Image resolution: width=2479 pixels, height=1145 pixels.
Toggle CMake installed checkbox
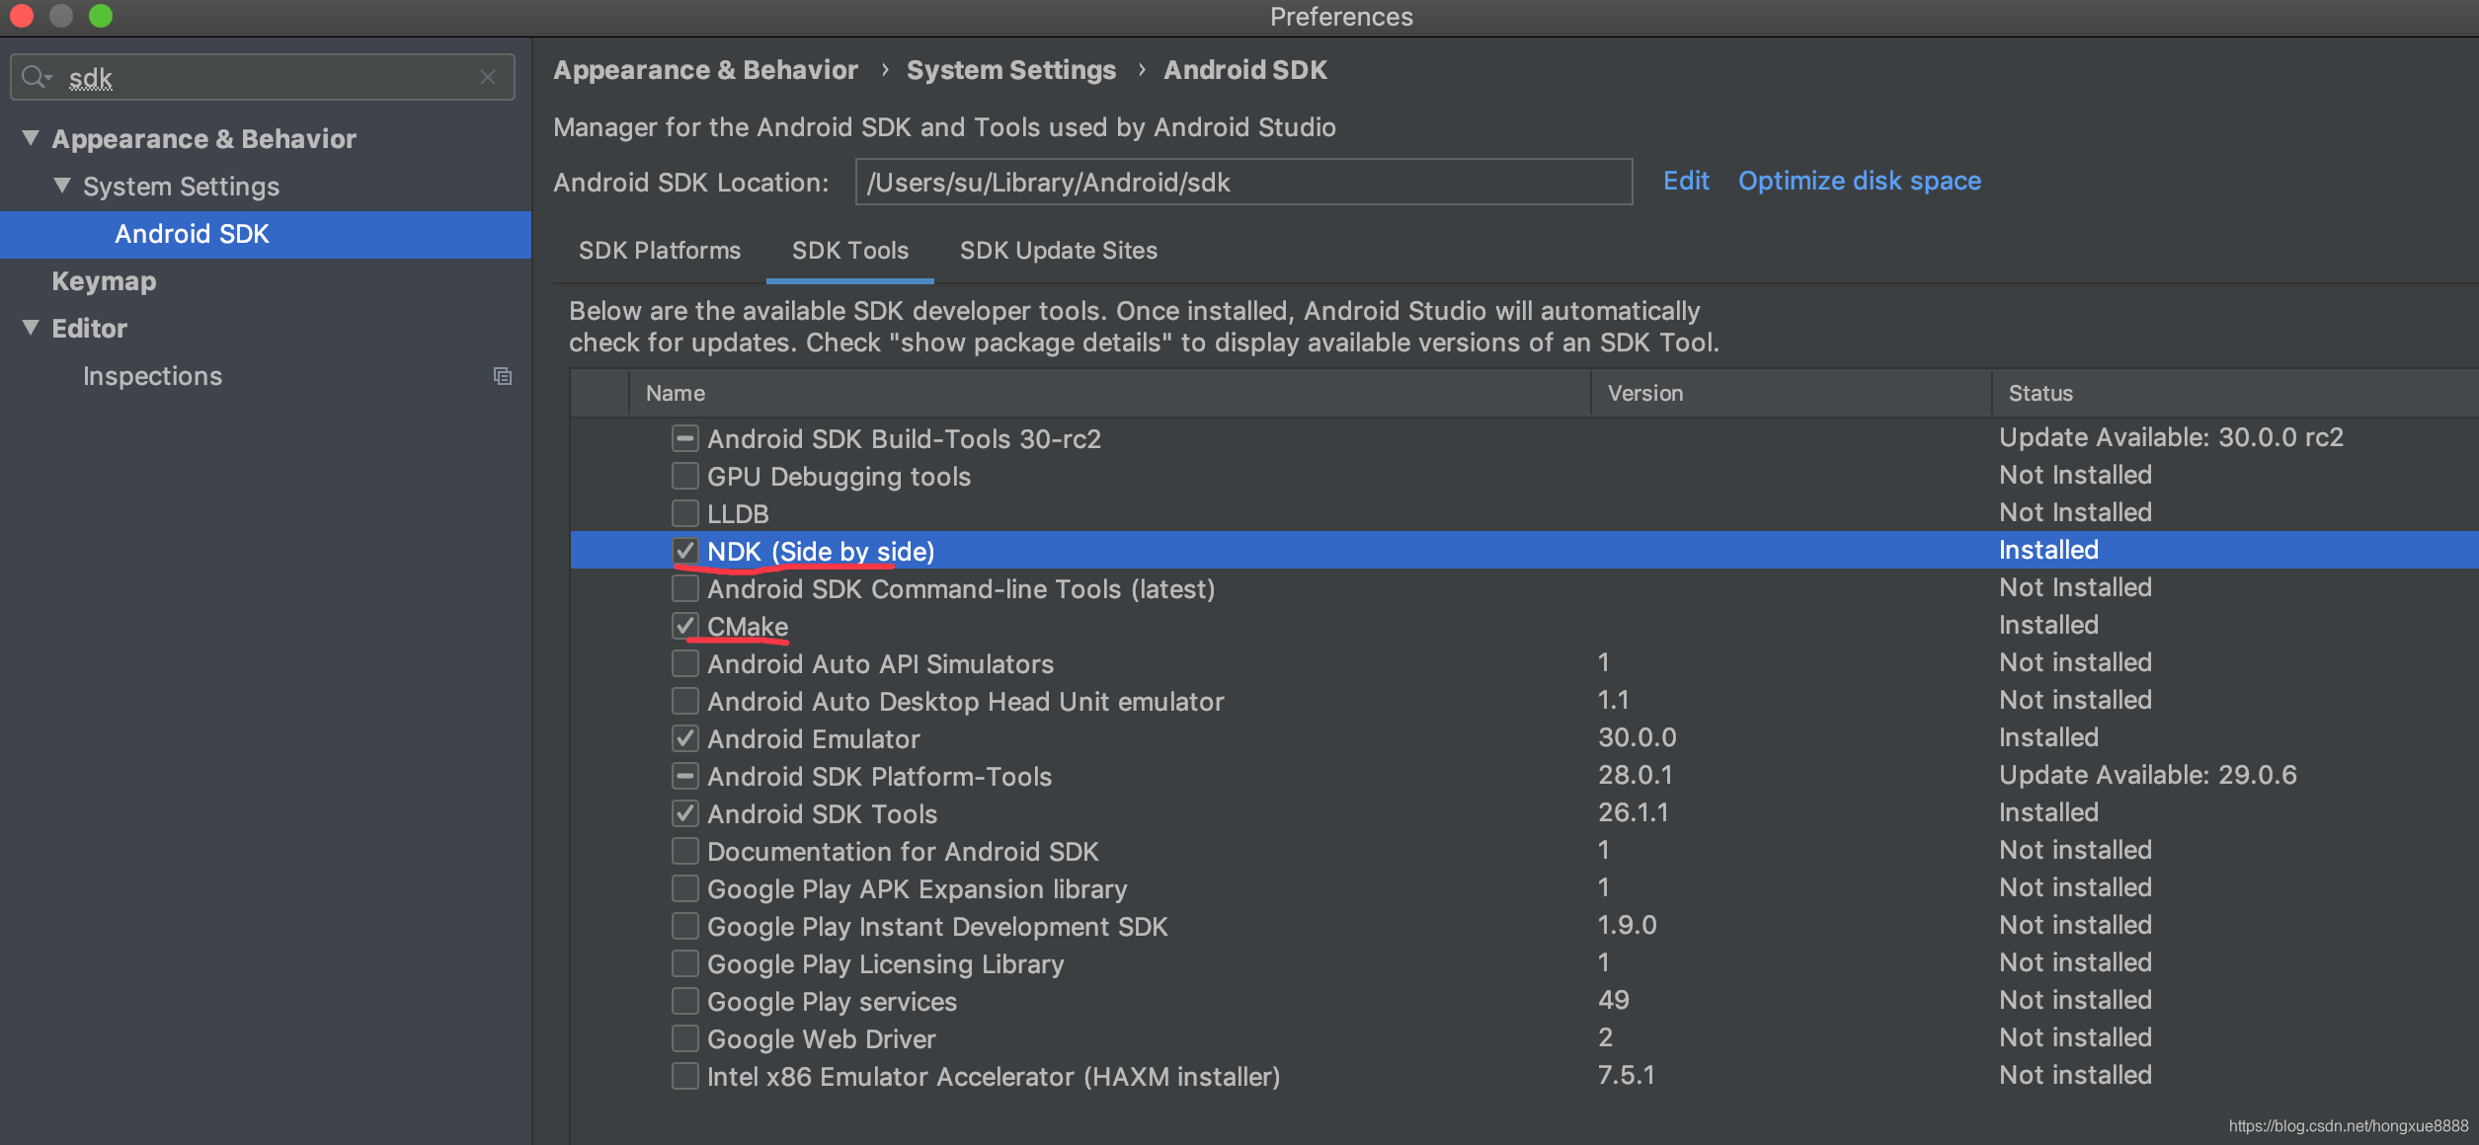pyautogui.click(x=683, y=626)
